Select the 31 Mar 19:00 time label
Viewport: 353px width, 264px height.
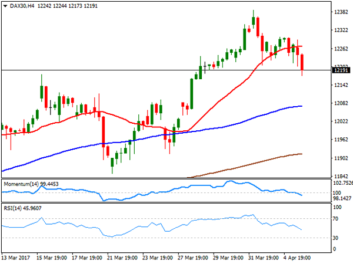click(264, 258)
